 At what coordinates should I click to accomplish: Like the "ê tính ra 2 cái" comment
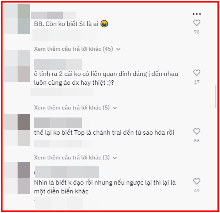(197, 73)
